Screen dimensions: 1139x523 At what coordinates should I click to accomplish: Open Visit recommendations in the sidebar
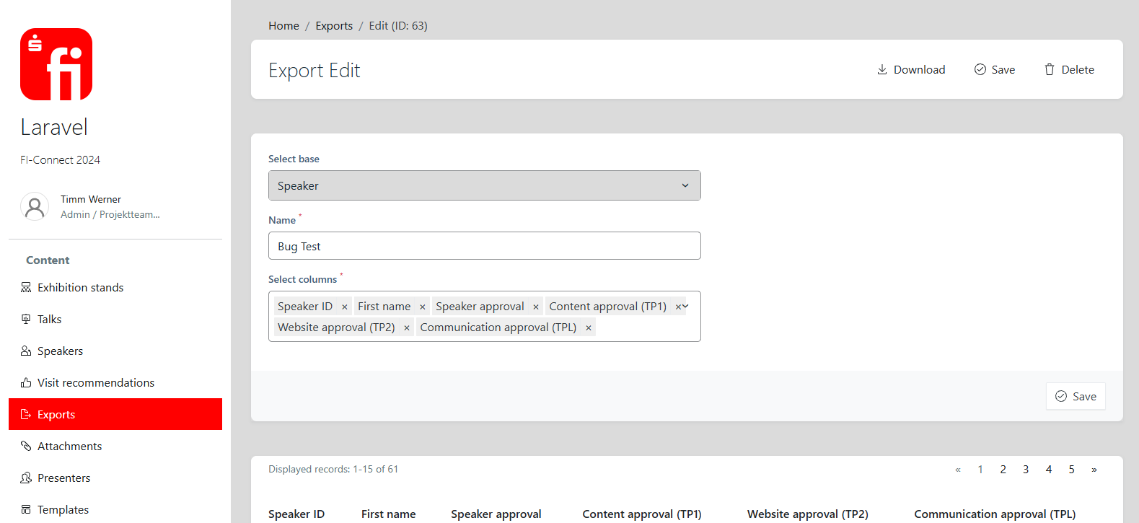click(115, 382)
